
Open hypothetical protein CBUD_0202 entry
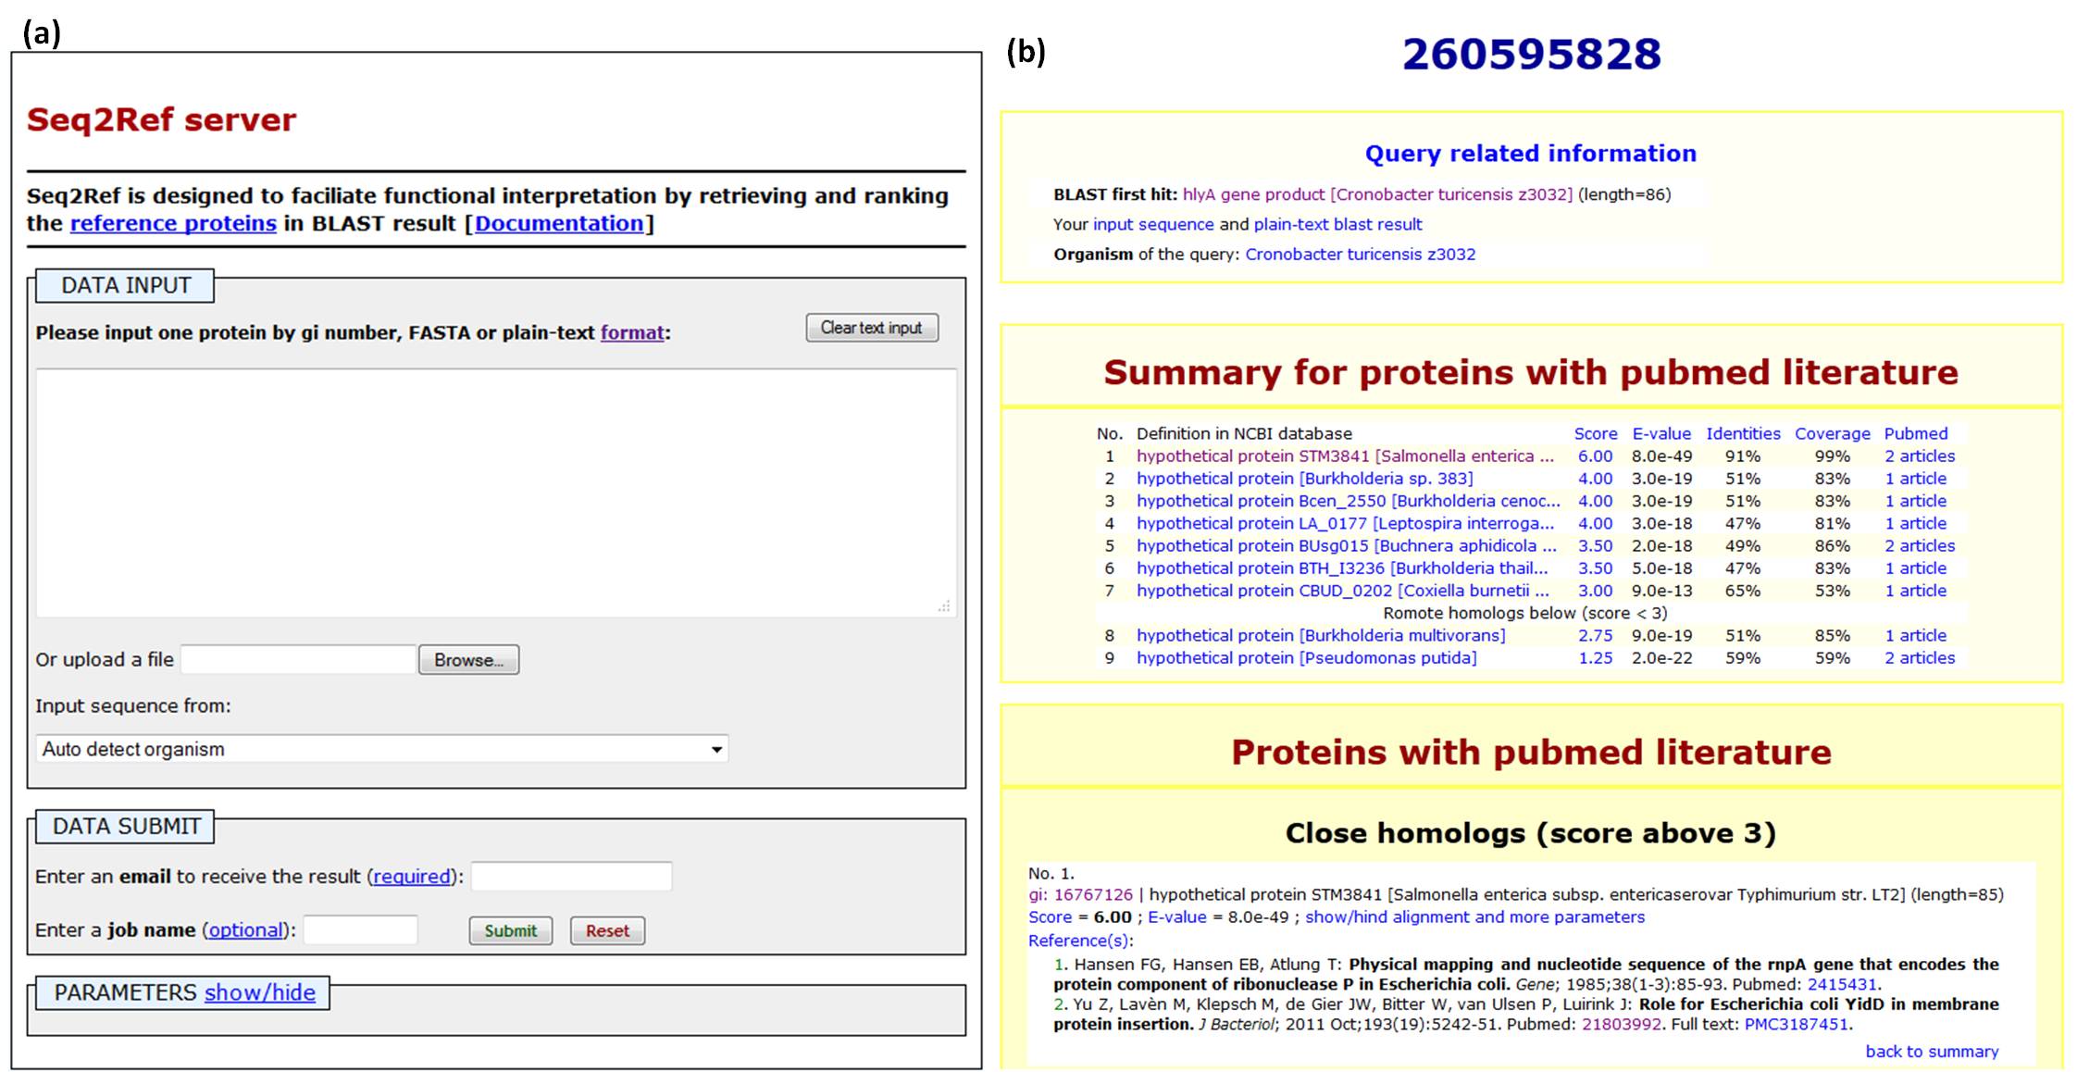tap(1343, 591)
